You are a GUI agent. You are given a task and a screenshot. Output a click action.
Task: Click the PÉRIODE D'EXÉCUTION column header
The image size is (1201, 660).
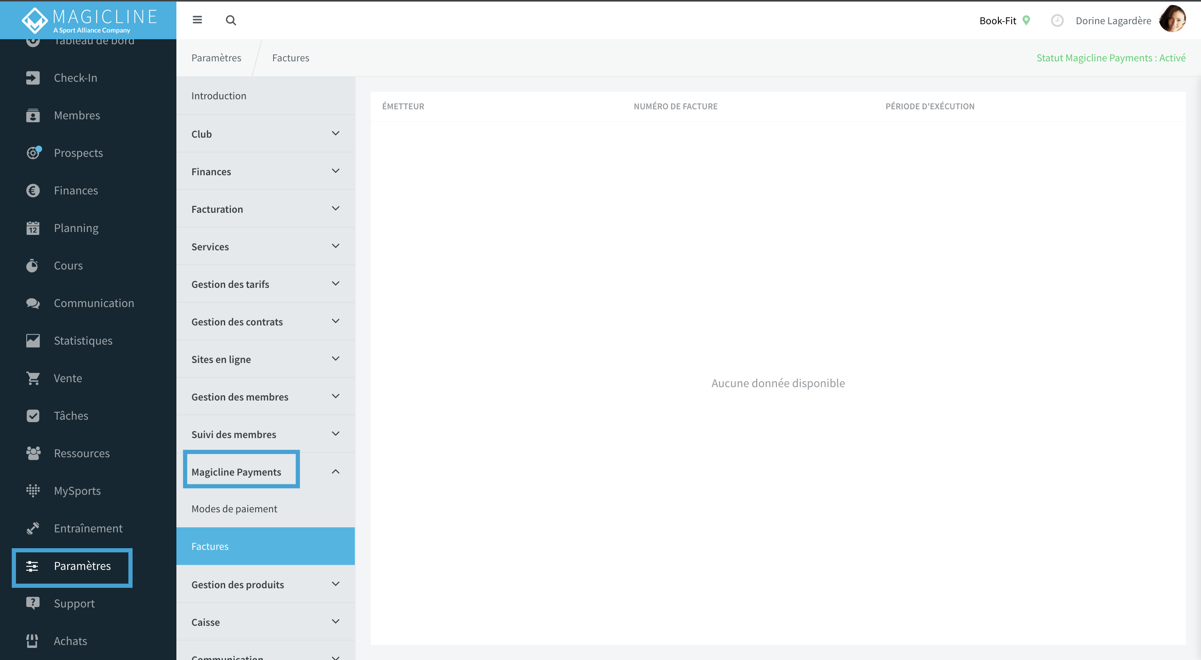[930, 106]
